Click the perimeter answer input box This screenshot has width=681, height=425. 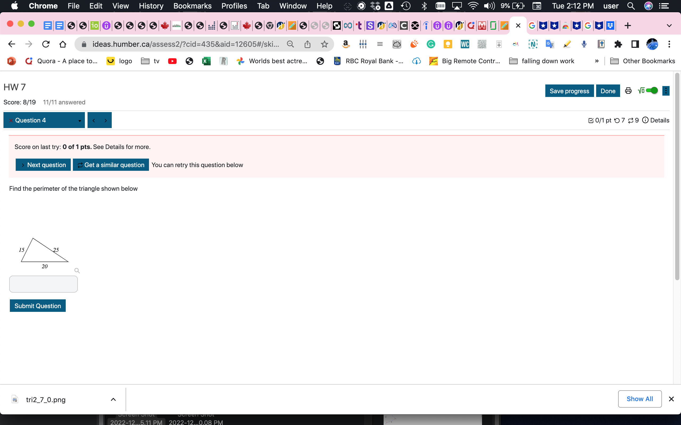tap(43, 284)
